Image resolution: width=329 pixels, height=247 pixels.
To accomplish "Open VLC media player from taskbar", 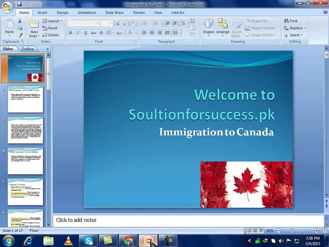I will 69,241.
